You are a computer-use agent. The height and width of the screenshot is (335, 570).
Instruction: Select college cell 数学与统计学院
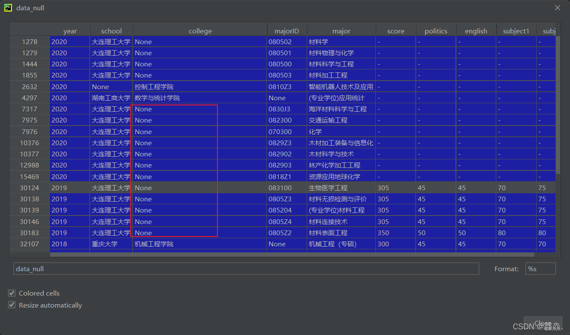200,98
